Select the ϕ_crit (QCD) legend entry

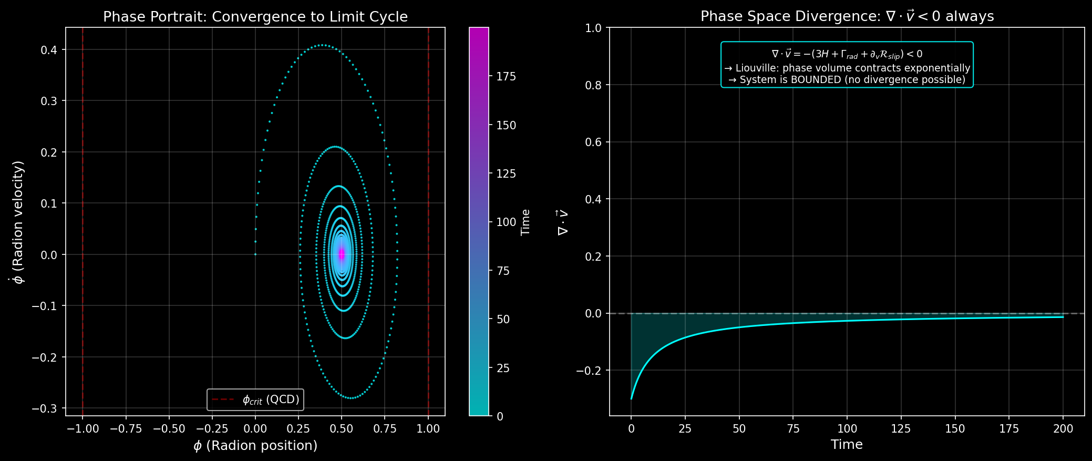coord(255,399)
